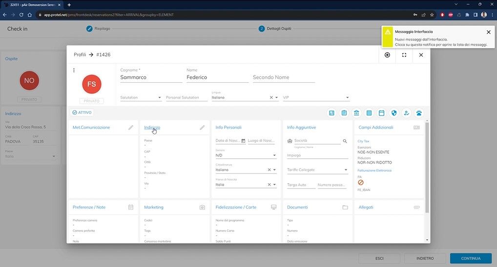Click the paw print pets icon

419,113
